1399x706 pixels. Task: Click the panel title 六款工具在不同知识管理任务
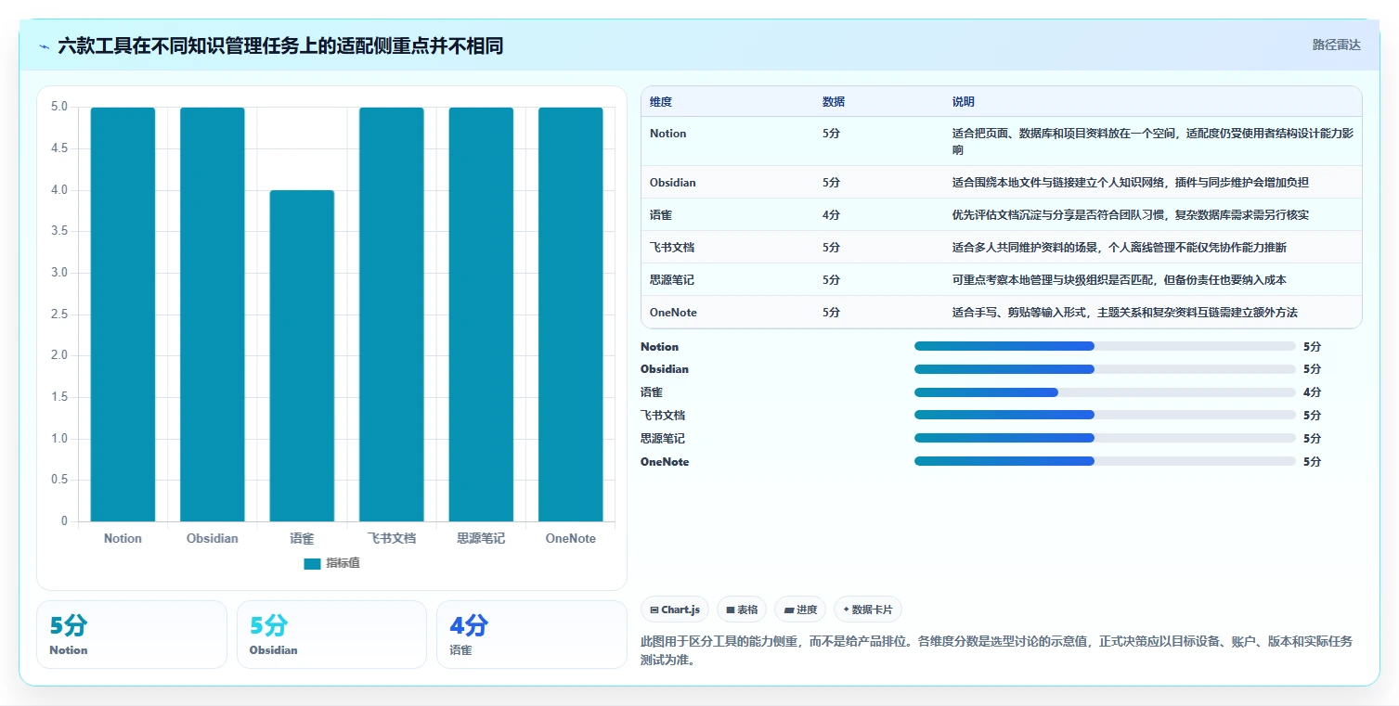tap(280, 46)
